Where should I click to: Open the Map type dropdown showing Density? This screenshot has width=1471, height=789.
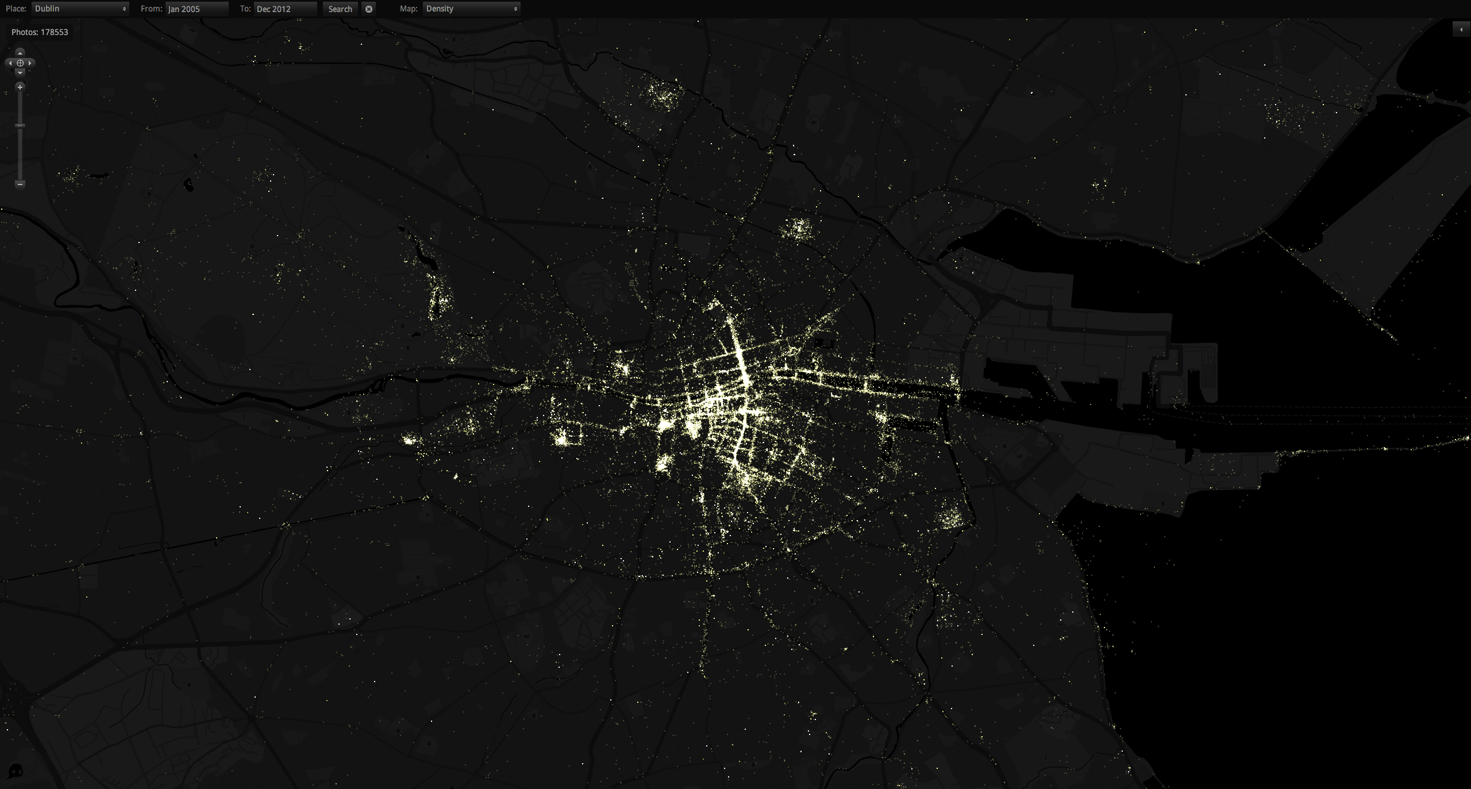pyautogui.click(x=471, y=9)
